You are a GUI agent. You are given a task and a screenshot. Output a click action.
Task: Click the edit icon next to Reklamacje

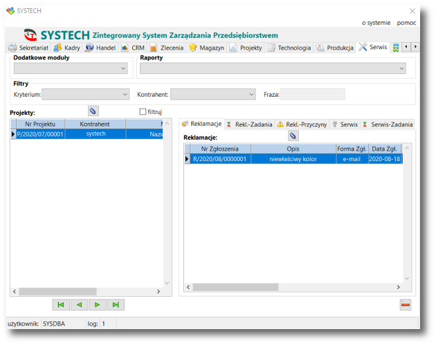tap(293, 136)
